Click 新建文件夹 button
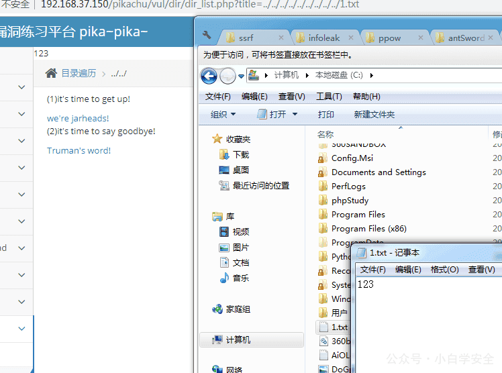The image size is (502, 373). click(374, 114)
